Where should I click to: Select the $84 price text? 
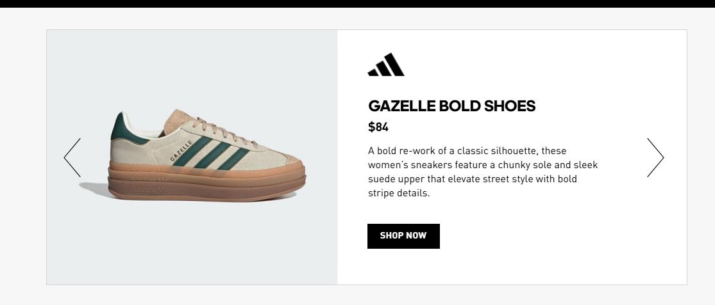378,127
